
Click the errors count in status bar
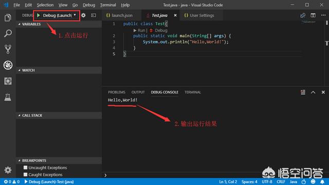tap(8, 181)
